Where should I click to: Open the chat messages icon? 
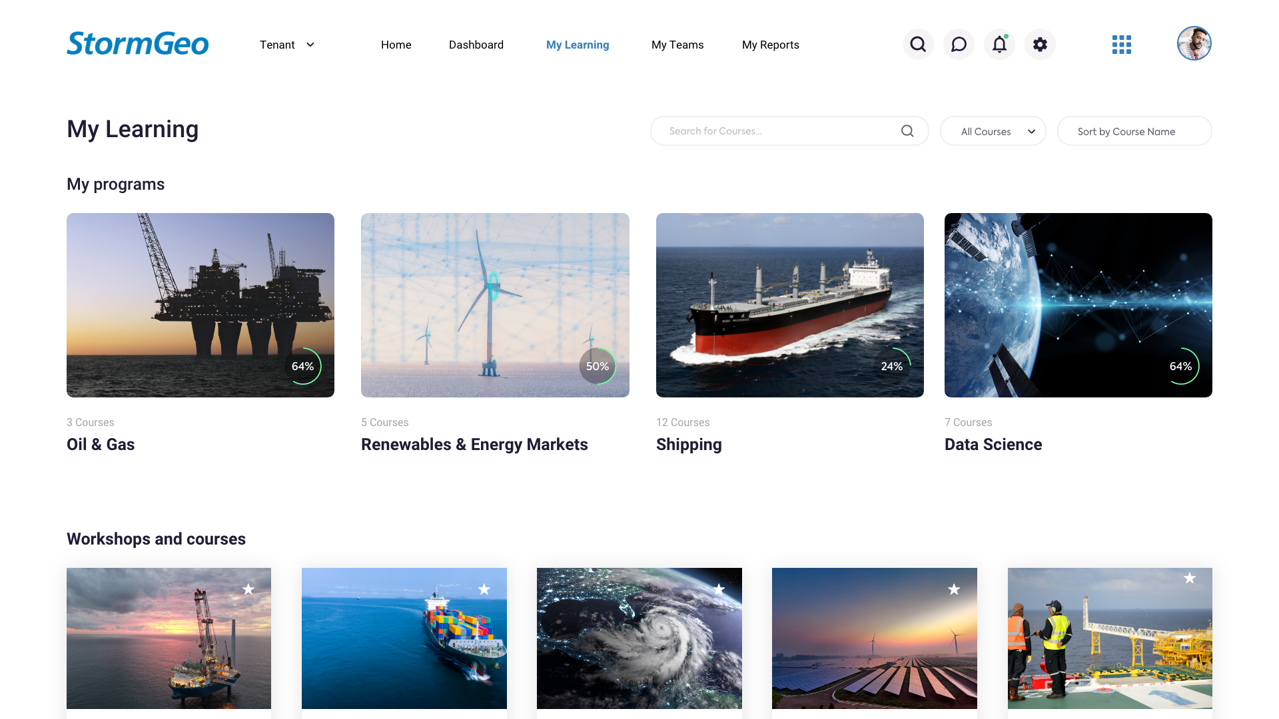tap(959, 45)
